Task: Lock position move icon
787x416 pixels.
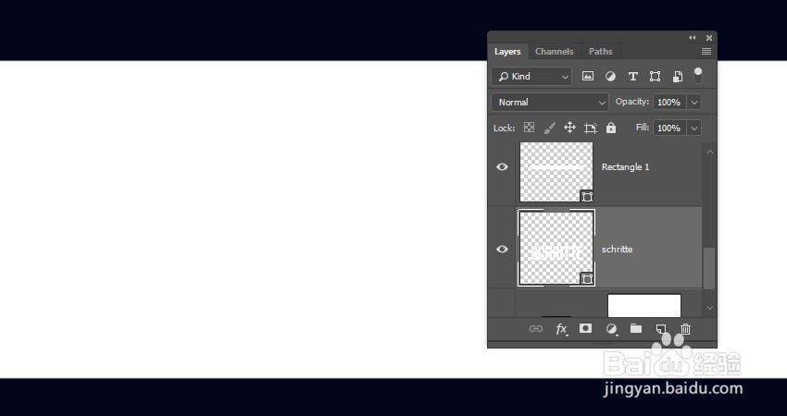Action: coord(569,128)
